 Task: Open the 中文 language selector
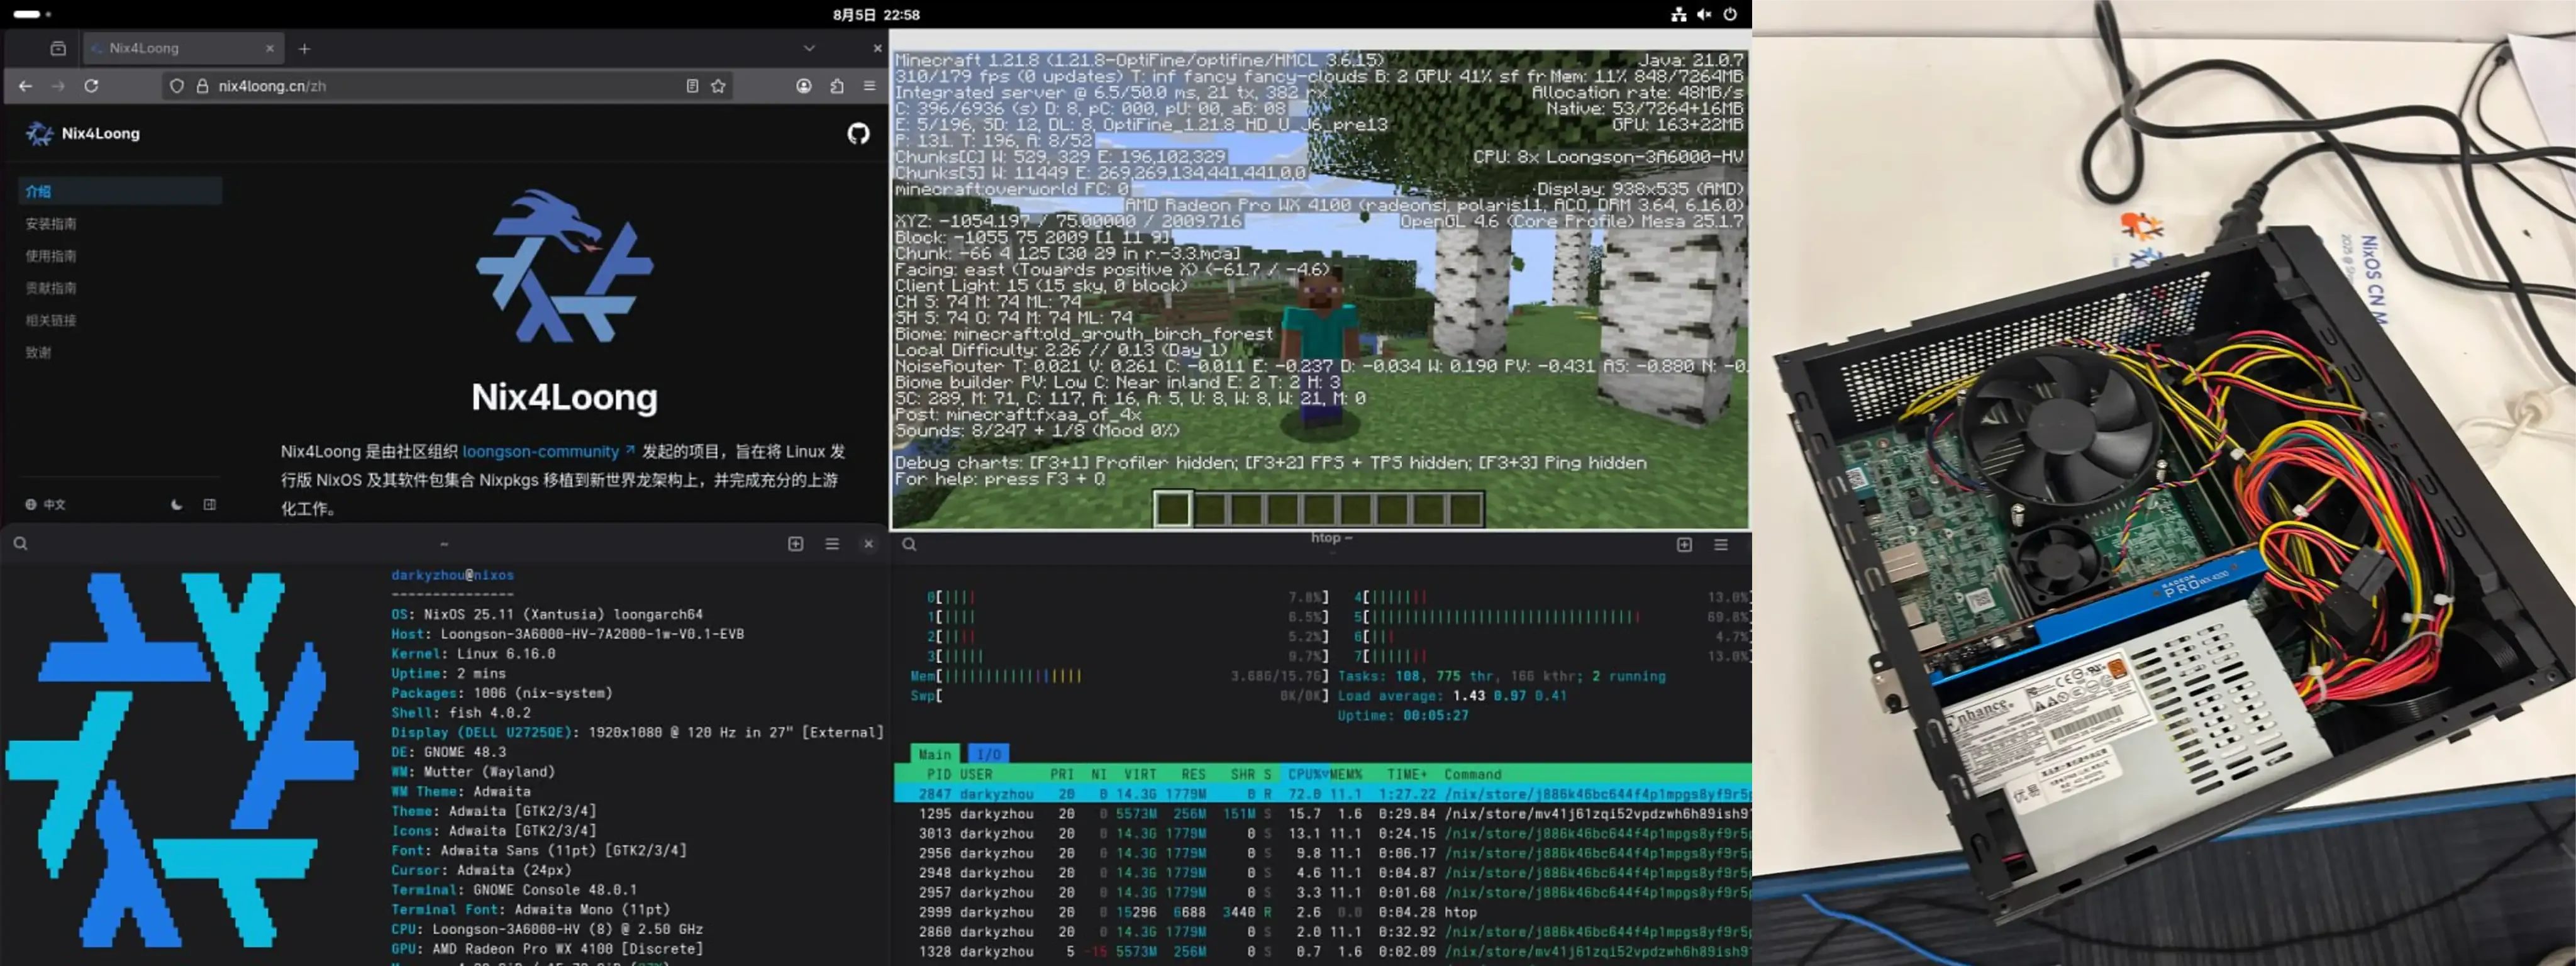point(46,505)
